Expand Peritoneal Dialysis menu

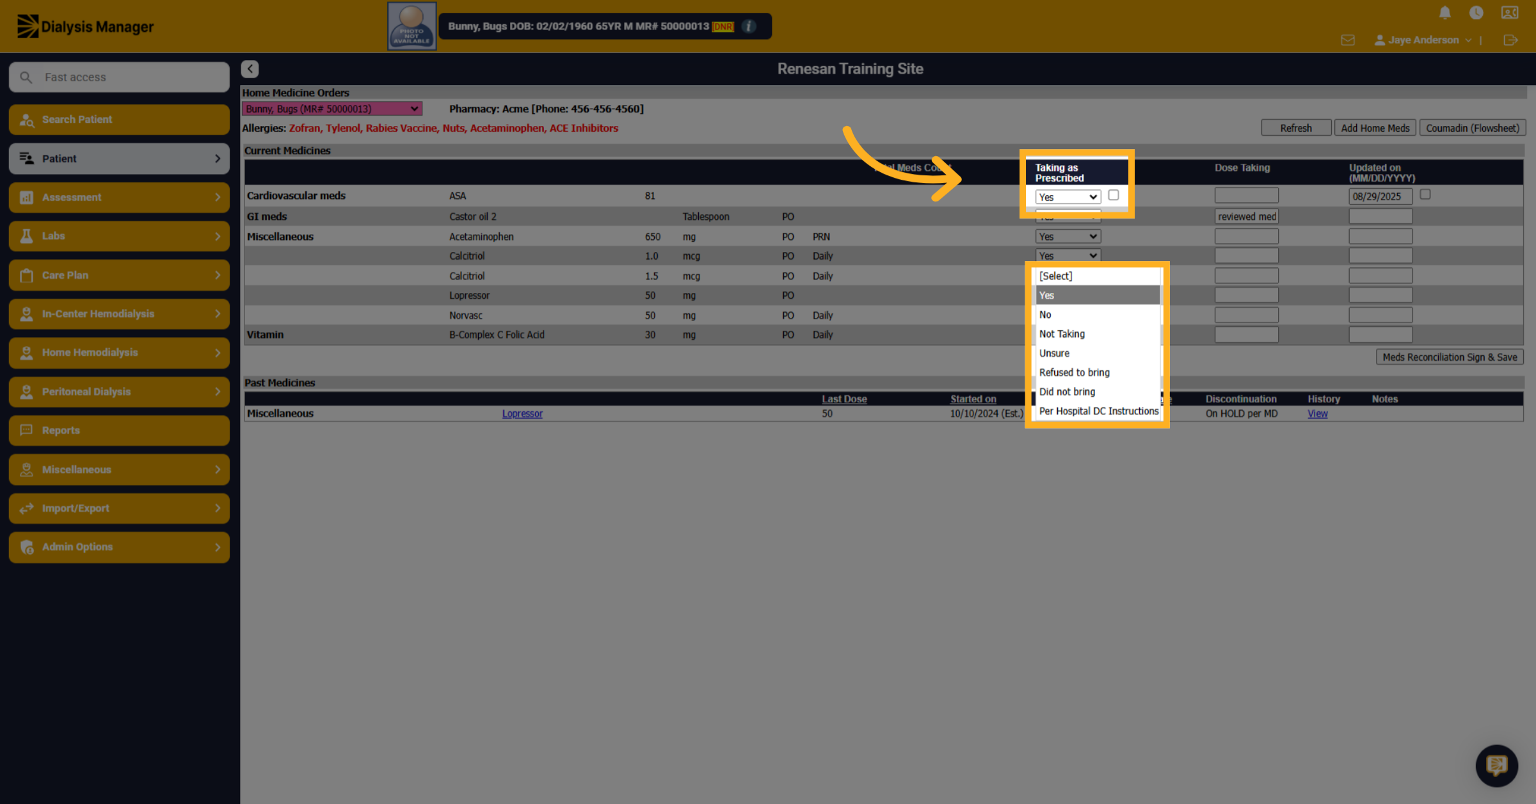point(119,391)
